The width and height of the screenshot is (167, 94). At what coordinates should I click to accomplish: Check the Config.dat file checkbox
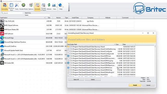(x=70, y=51)
